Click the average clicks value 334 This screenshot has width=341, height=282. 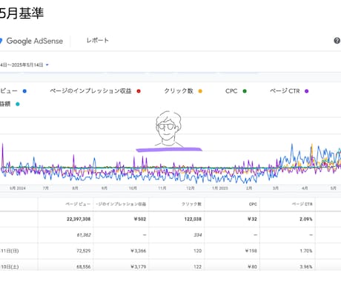click(198, 235)
